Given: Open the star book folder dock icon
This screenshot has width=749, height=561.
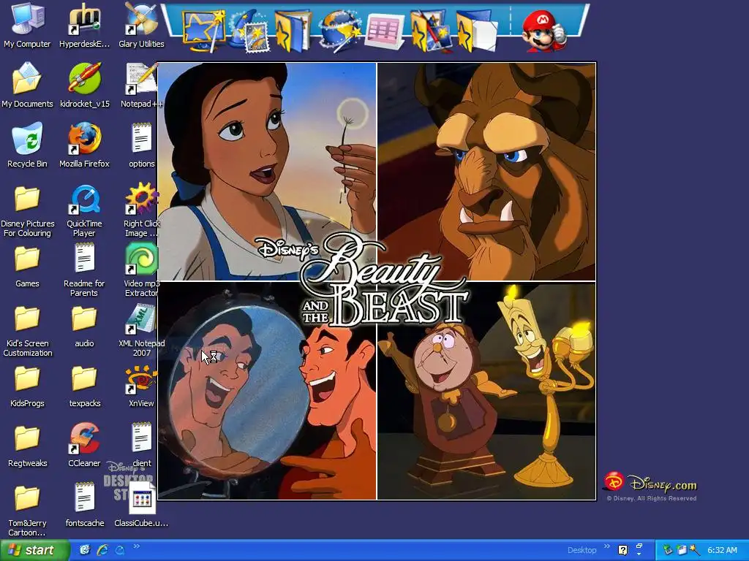Looking at the screenshot, I should (x=293, y=31).
